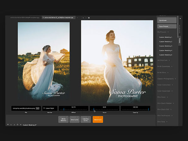Expand the Film Tone preset group

162,122
